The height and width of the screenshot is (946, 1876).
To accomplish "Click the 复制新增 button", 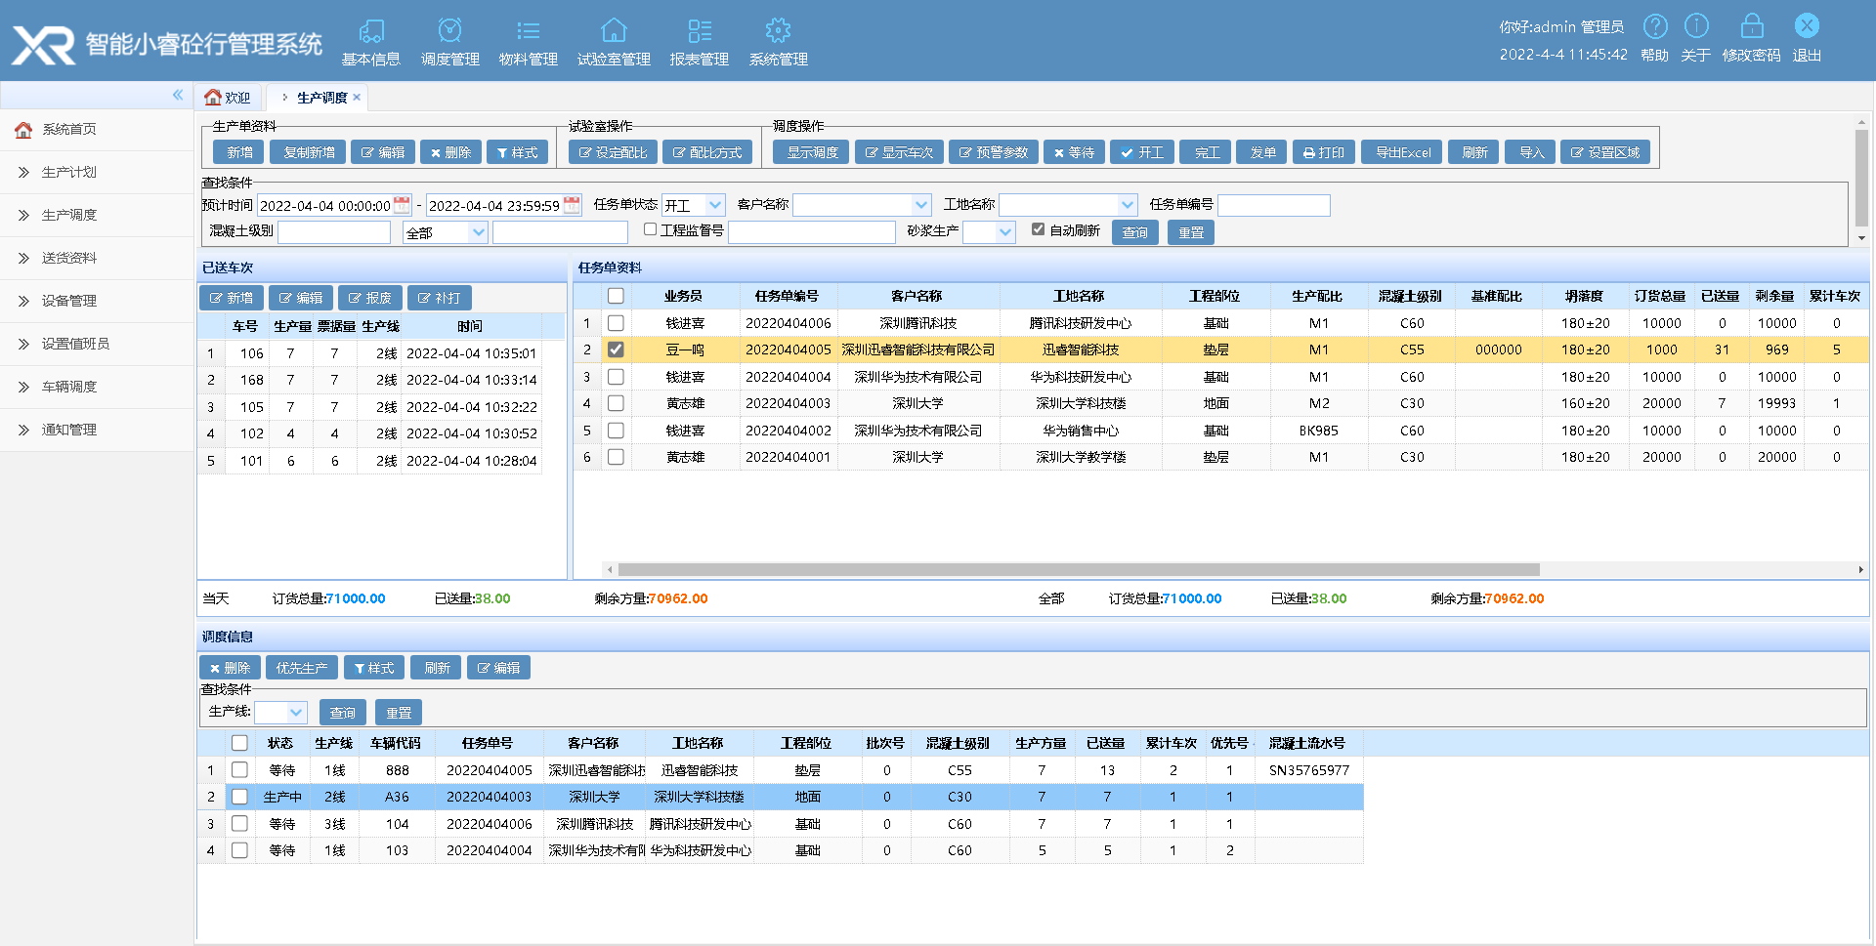I will (309, 152).
